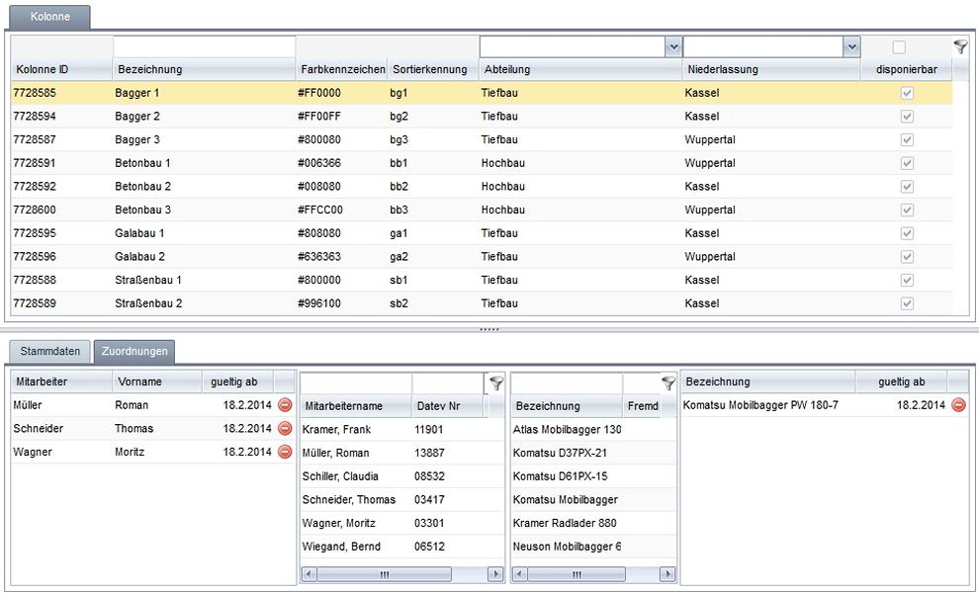979x593 pixels.
Task: Toggle disponierbar checkbox for Bagger 1
Action: coord(907,93)
